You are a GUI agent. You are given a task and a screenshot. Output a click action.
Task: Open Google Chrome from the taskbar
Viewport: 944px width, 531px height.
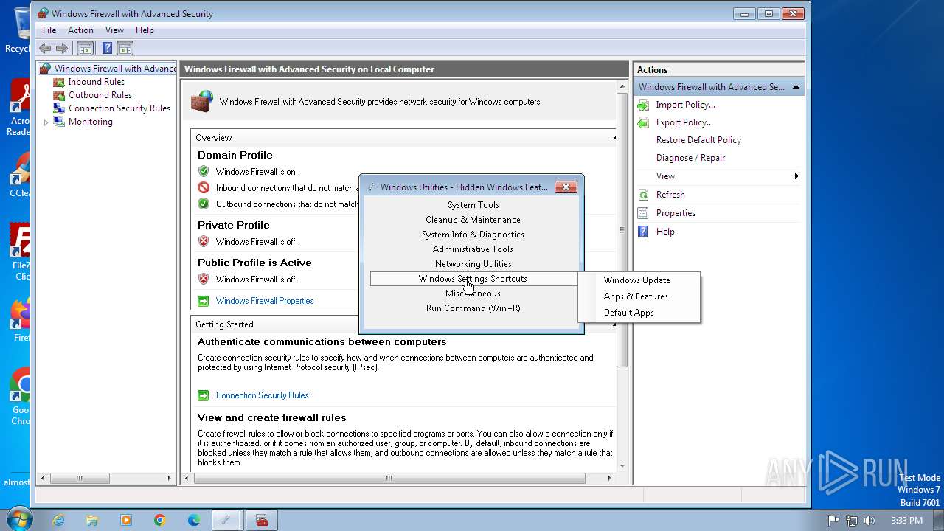click(x=160, y=520)
